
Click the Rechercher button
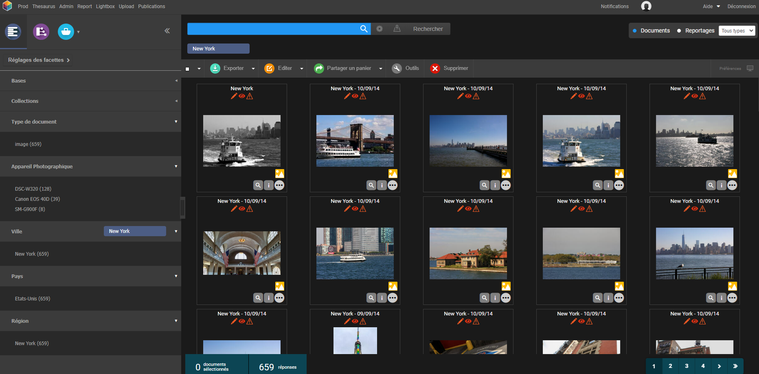click(428, 29)
